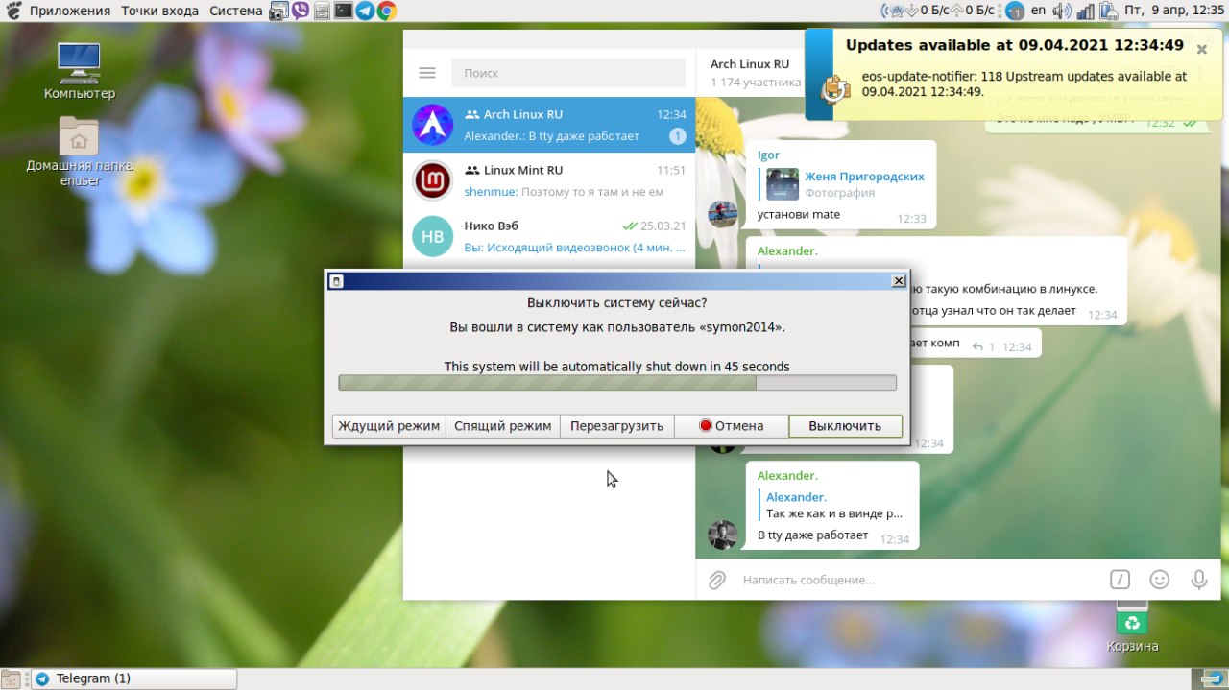Click the shutdown dialog title bar icon
This screenshot has width=1229, height=690.
click(336, 281)
